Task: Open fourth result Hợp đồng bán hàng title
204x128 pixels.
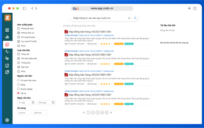Action: pyautogui.click(x=90, y=95)
